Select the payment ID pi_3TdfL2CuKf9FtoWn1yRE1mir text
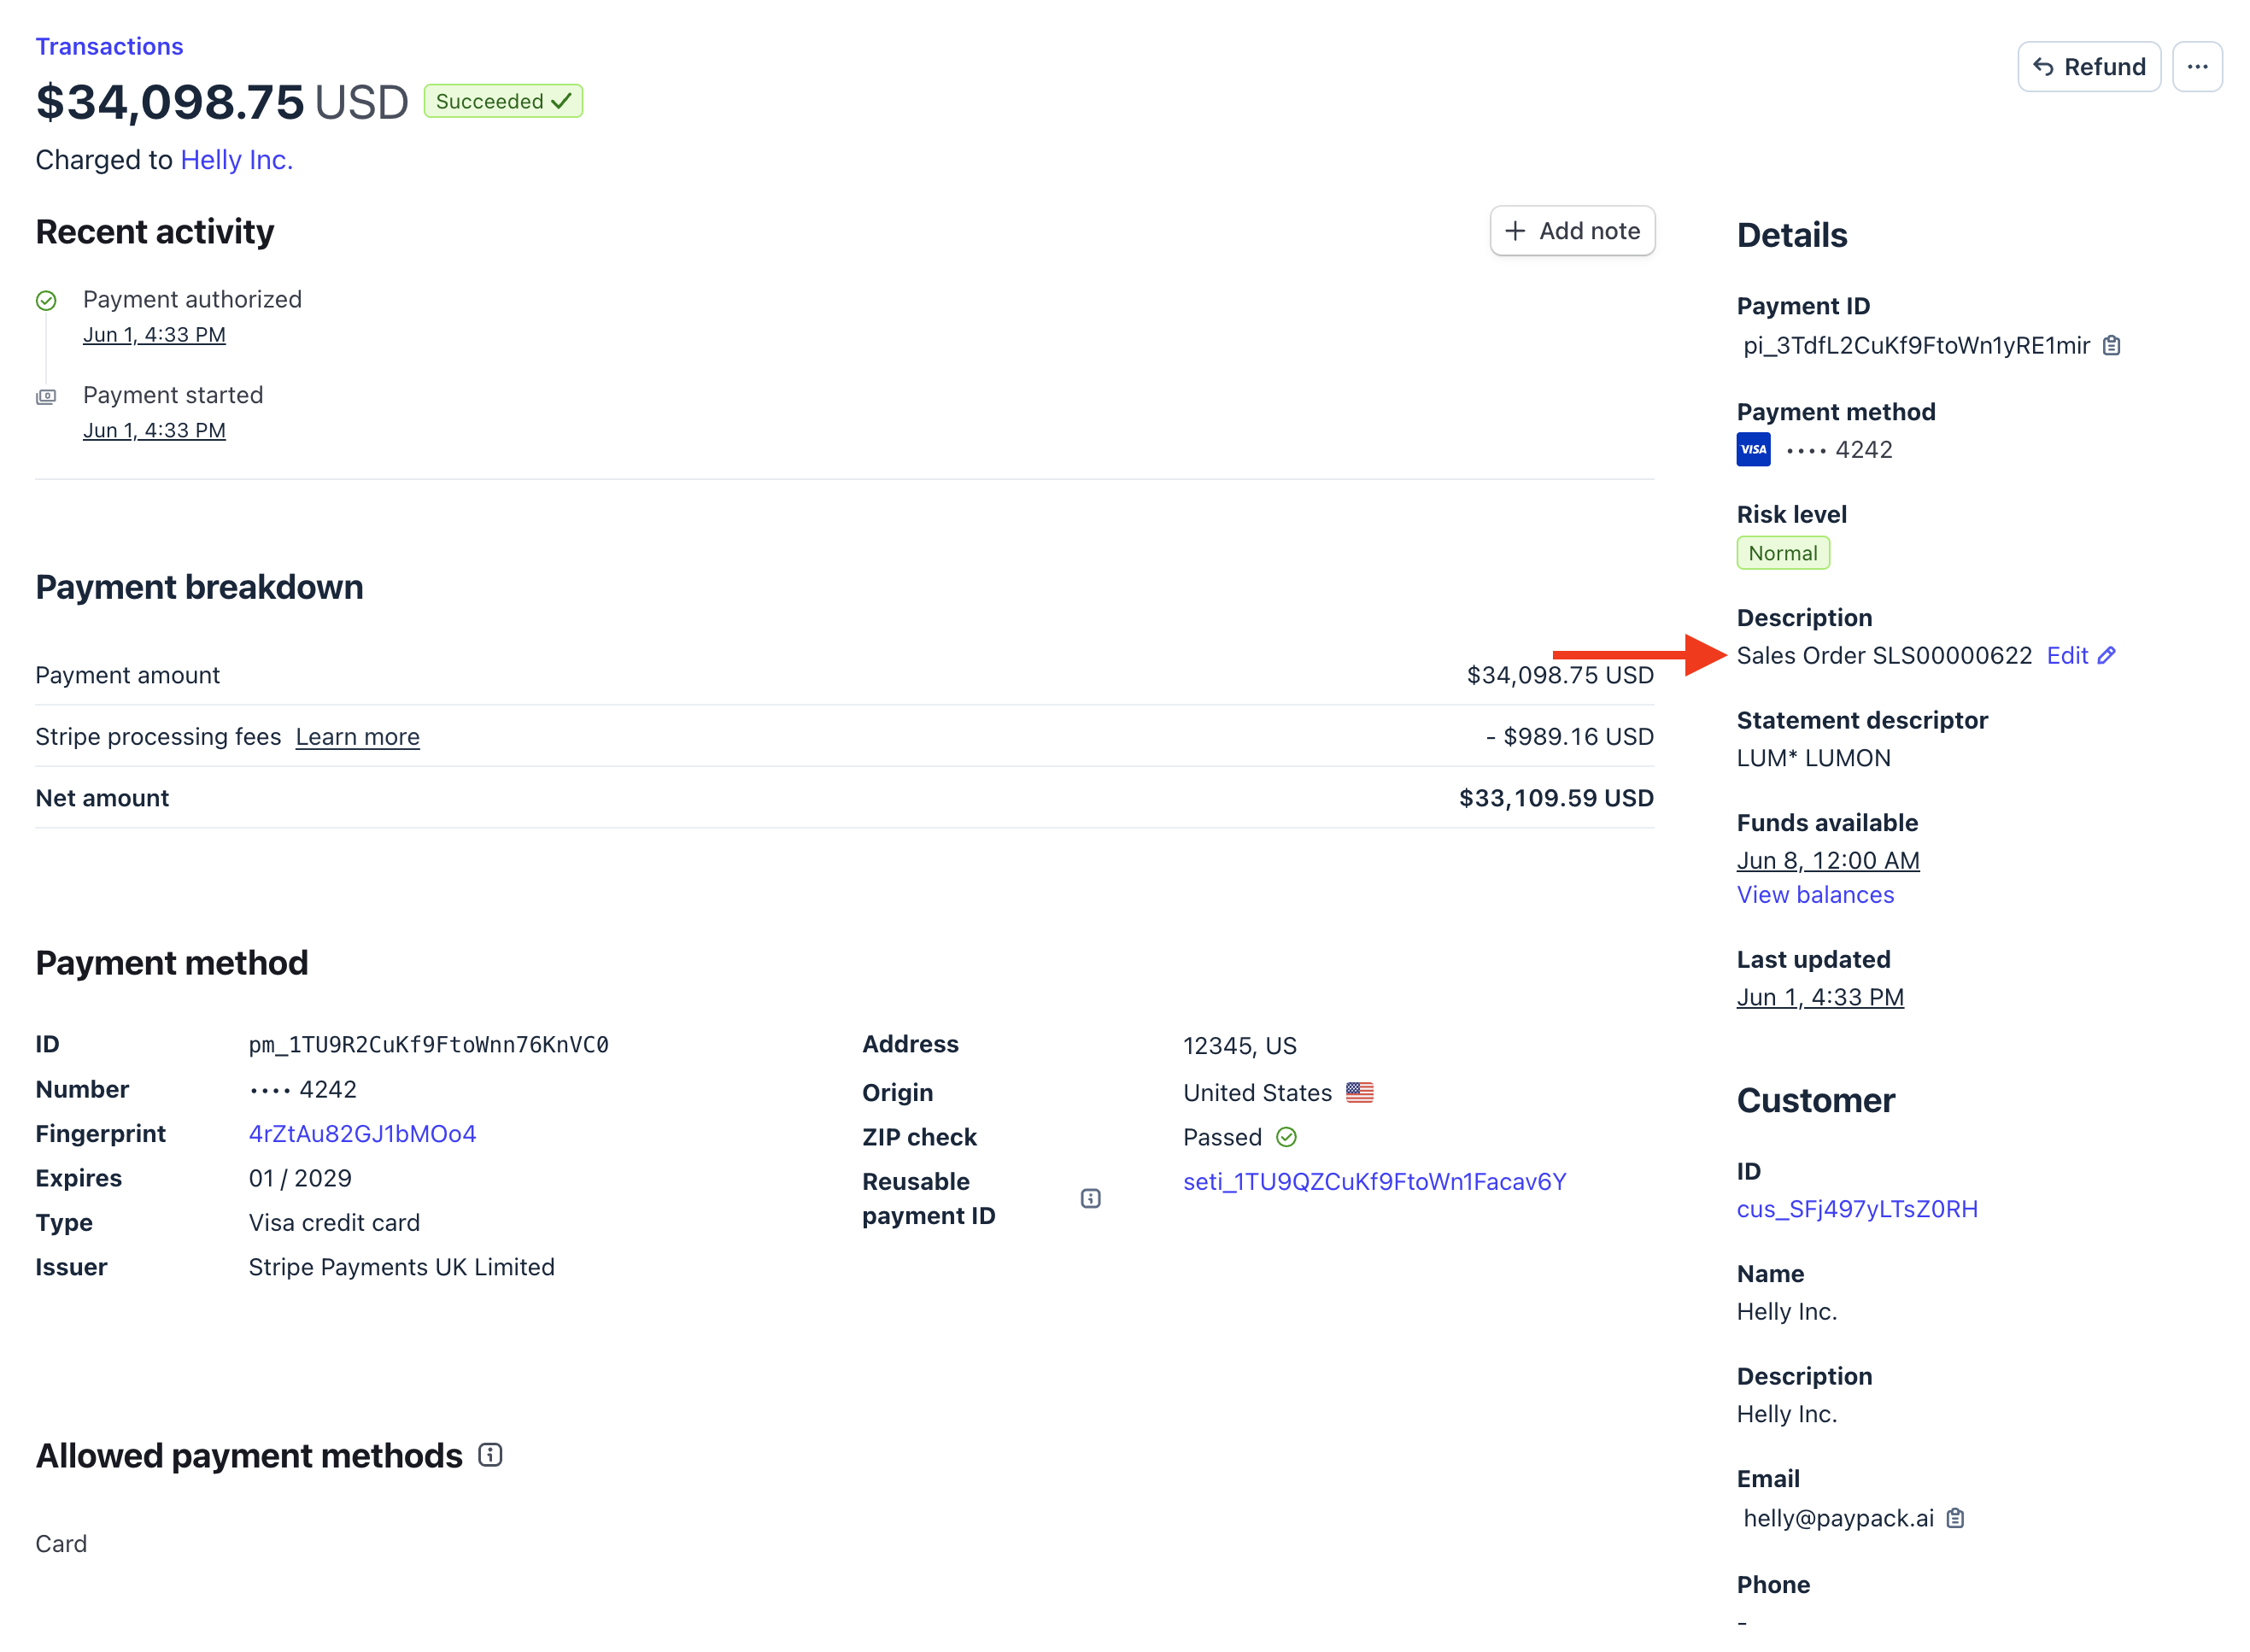 click(1916, 346)
